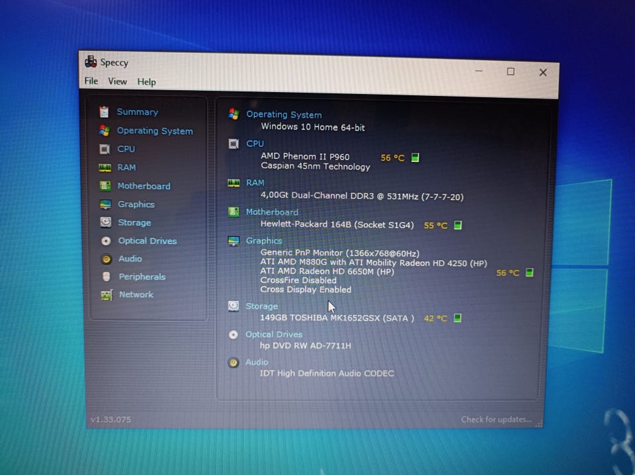The height and width of the screenshot is (475, 635).
Task: Click the CPU heading in summary pane
Action: coord(255,144)
